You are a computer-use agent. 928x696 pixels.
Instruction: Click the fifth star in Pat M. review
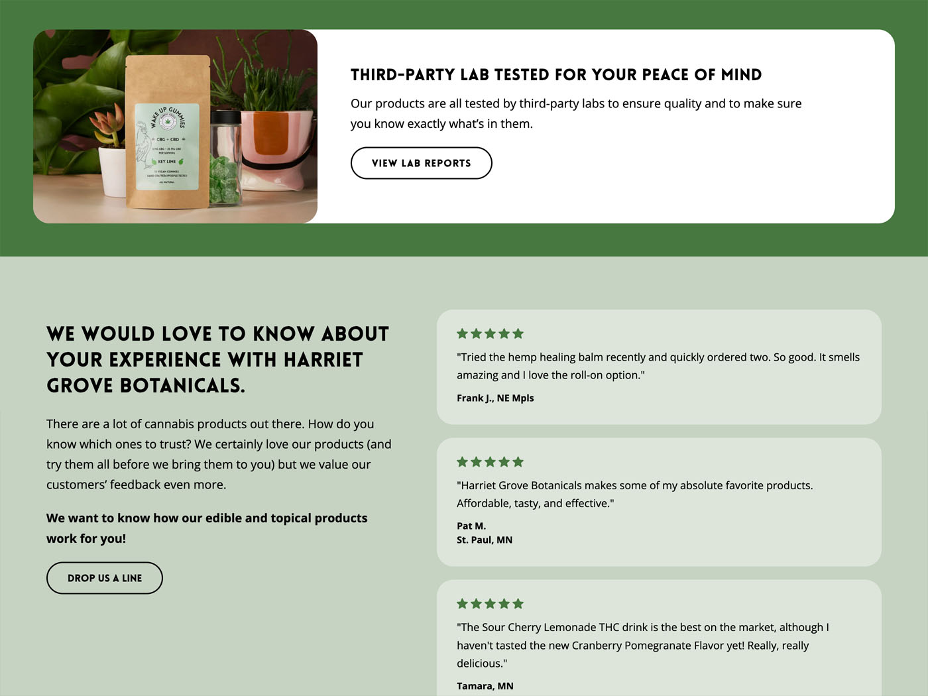point(518,461)
